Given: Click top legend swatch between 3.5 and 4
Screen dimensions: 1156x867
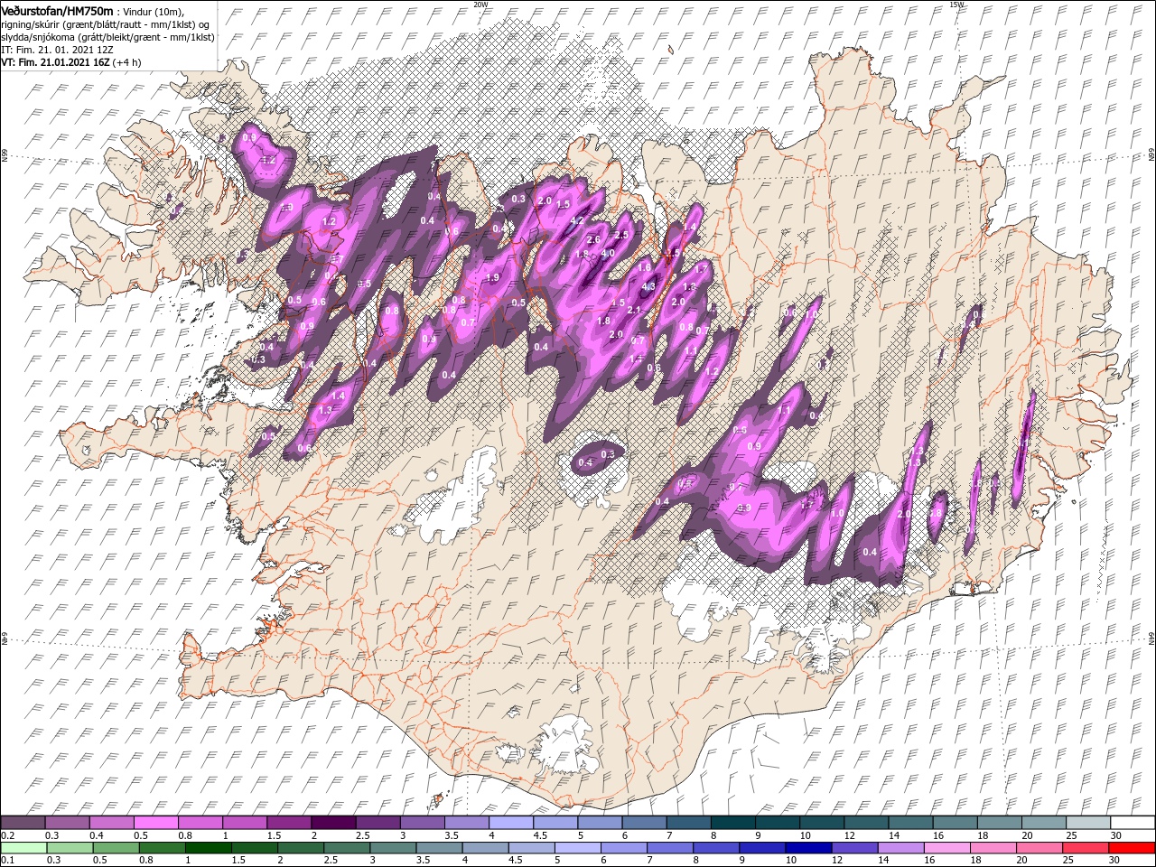Looking at the screenshot, I should (x=467, y=823).
